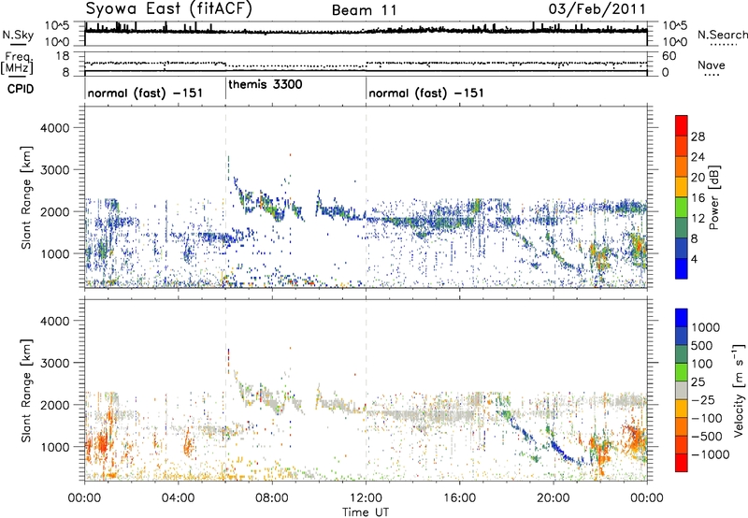748x518 pixels.
Task: Click the '1000' velocity colorbar tick label
Action: [x=706, y=327]
